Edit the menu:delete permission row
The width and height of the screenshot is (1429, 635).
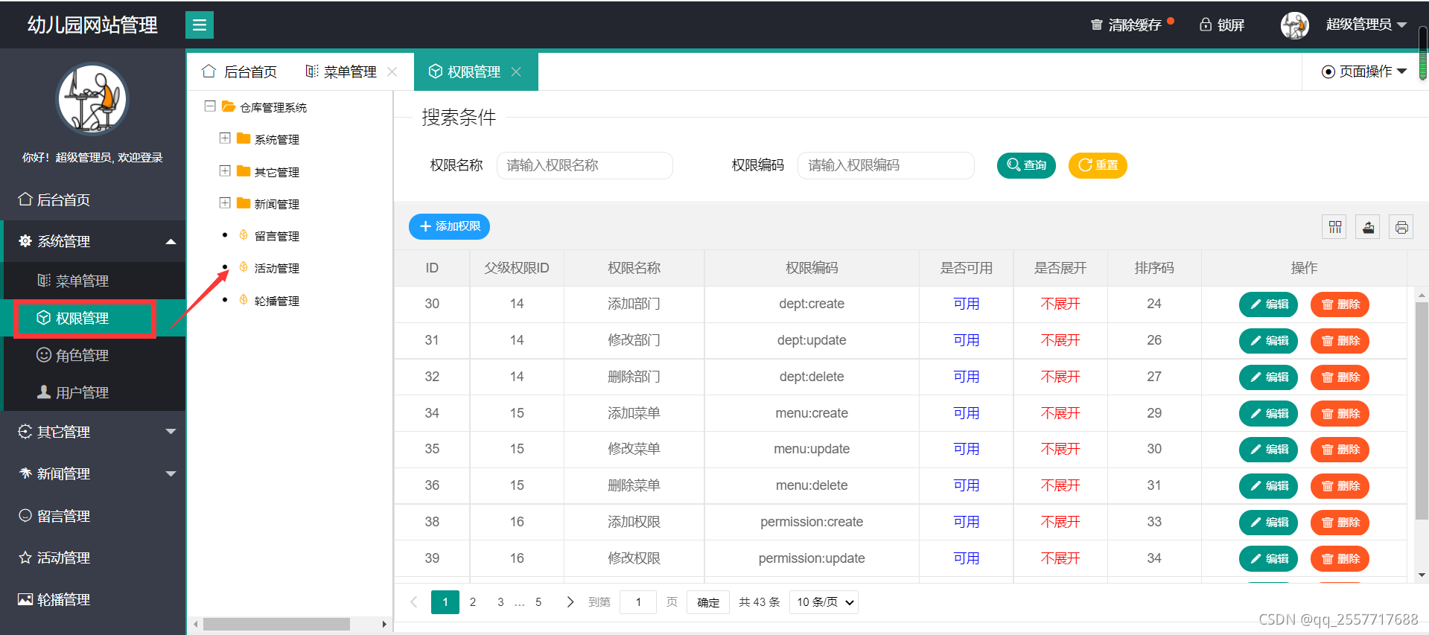coord(1268,486)
